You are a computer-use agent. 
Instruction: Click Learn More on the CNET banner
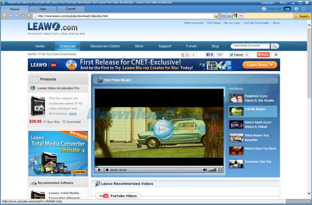(x=260, y=65)
